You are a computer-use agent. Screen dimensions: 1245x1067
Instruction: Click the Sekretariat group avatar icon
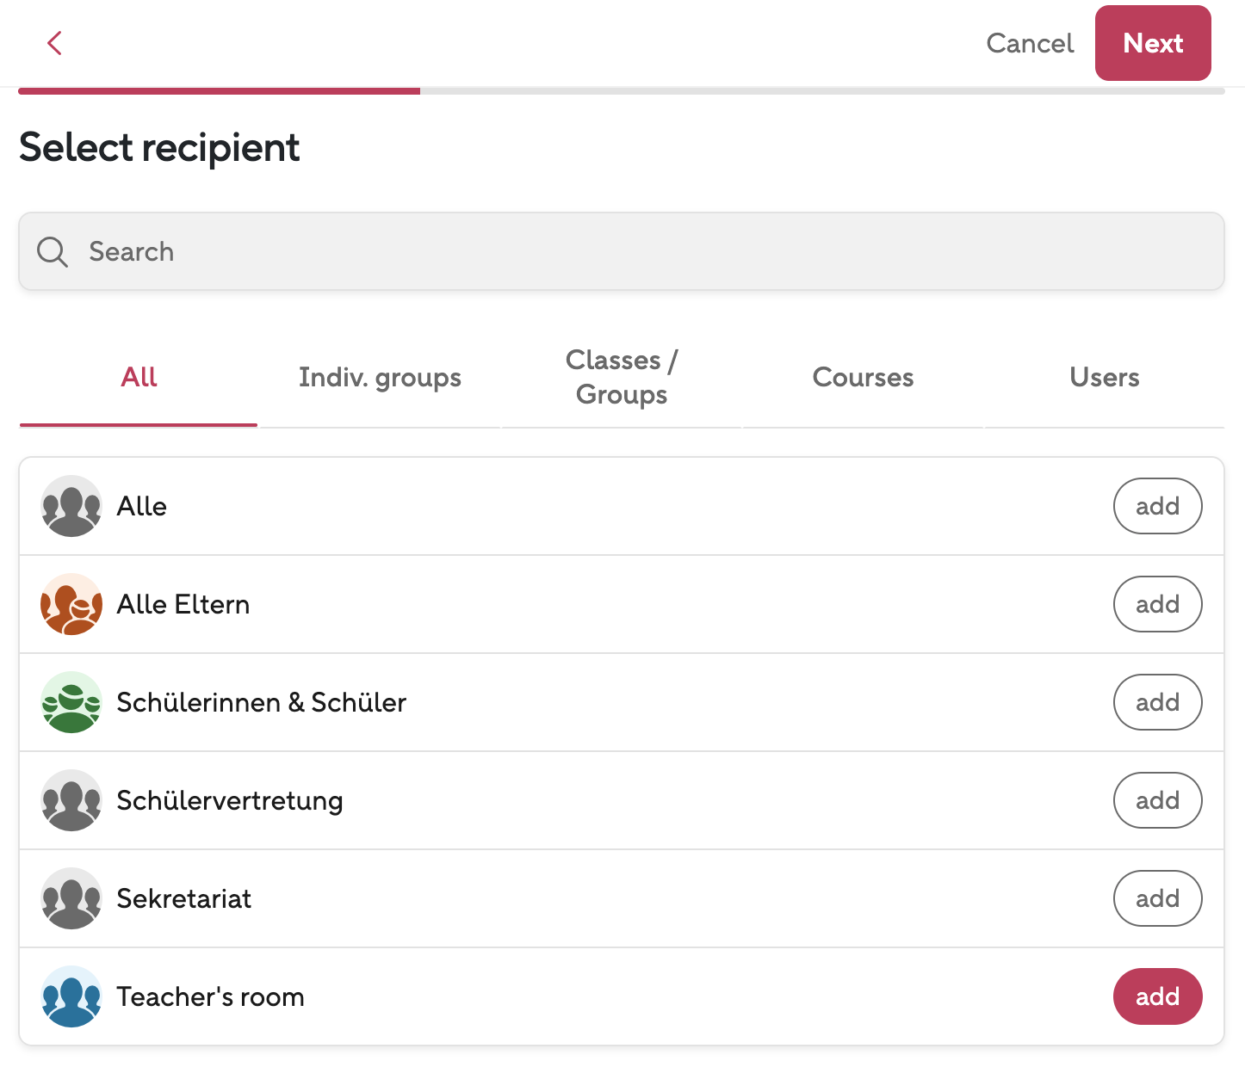[71, 898]
